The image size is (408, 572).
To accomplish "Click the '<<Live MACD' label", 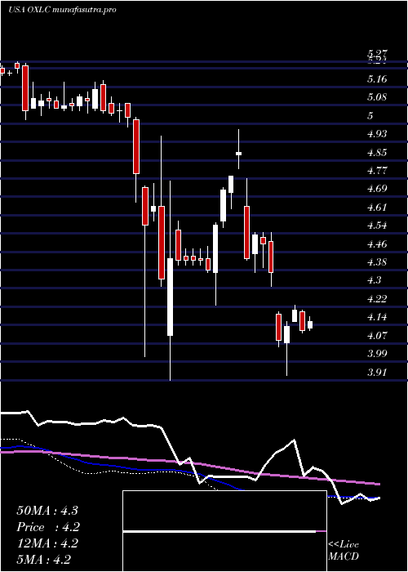I will pos(344,551).
